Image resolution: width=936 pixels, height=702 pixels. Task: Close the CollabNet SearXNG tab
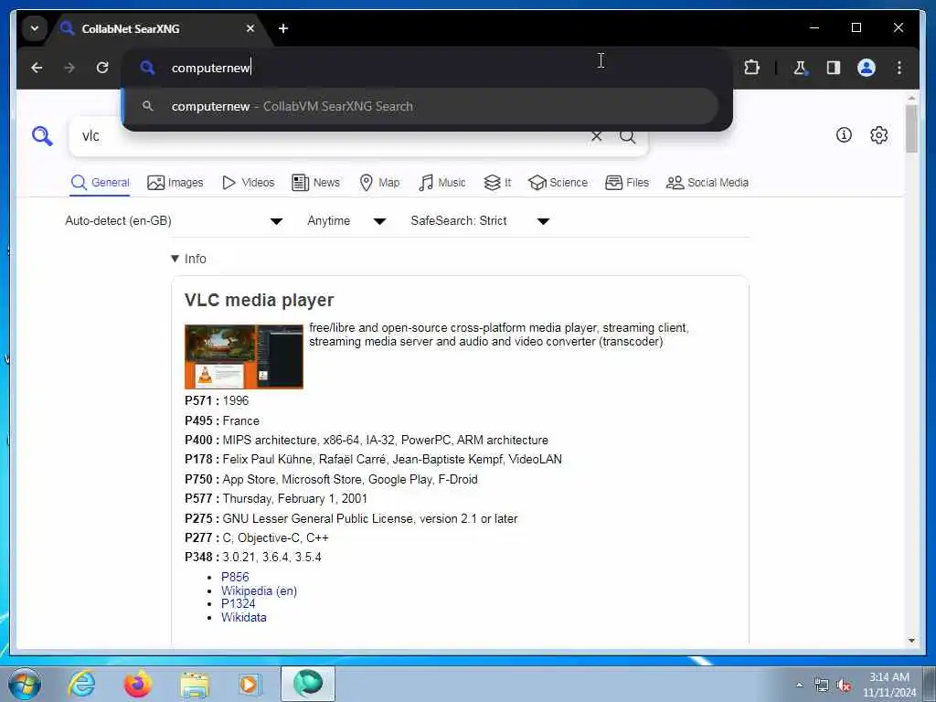[250, 28]
